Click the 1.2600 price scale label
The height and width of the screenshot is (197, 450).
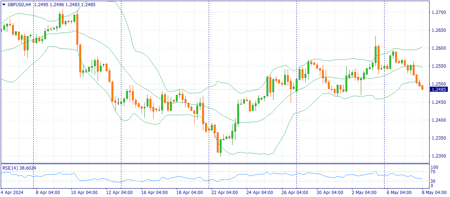(439, 48)
